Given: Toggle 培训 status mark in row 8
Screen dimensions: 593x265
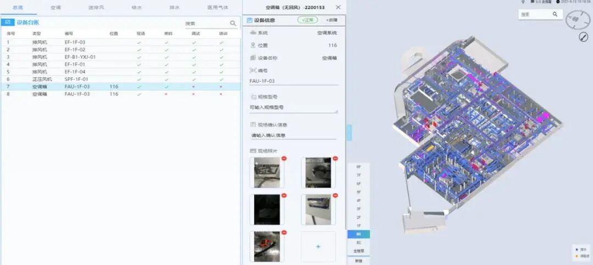Looking at the screenshot, I should click(x=221, y=94).
